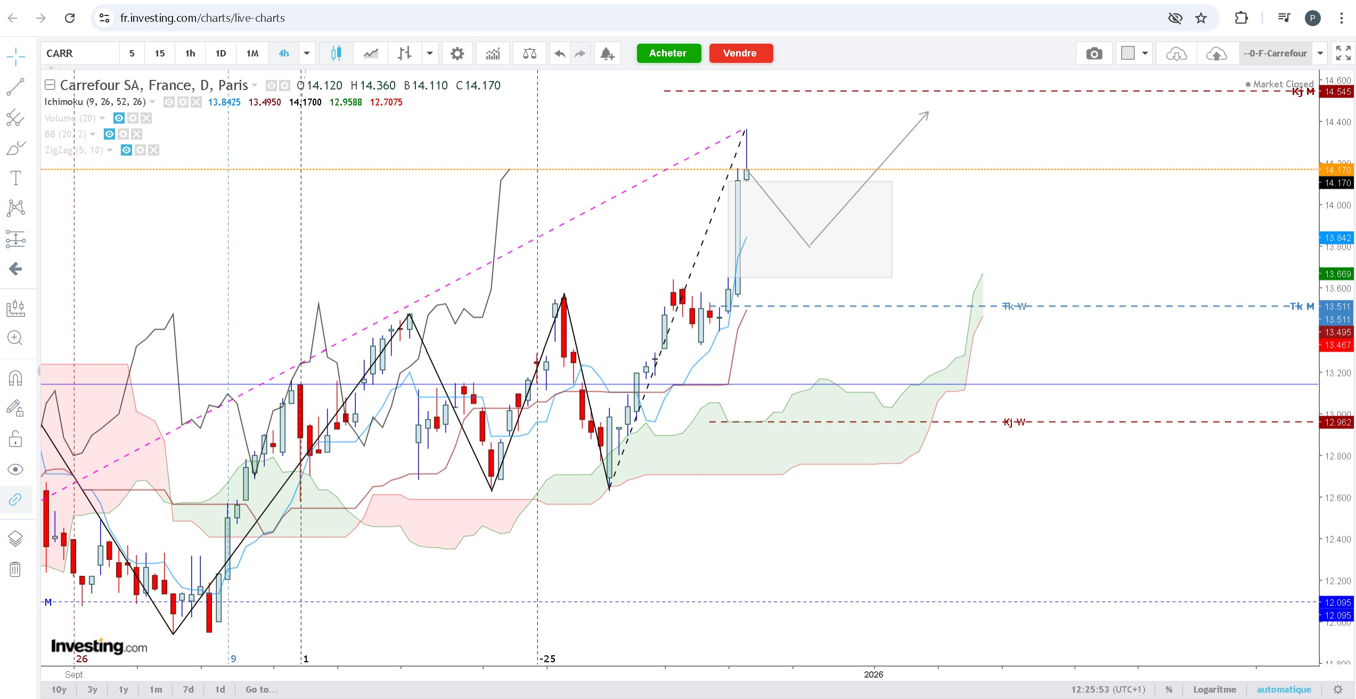Image resolution: width=1356 pixels, height=699 pixels.
Task: Show the ZigZag indicator
Action: click(126, 150)
